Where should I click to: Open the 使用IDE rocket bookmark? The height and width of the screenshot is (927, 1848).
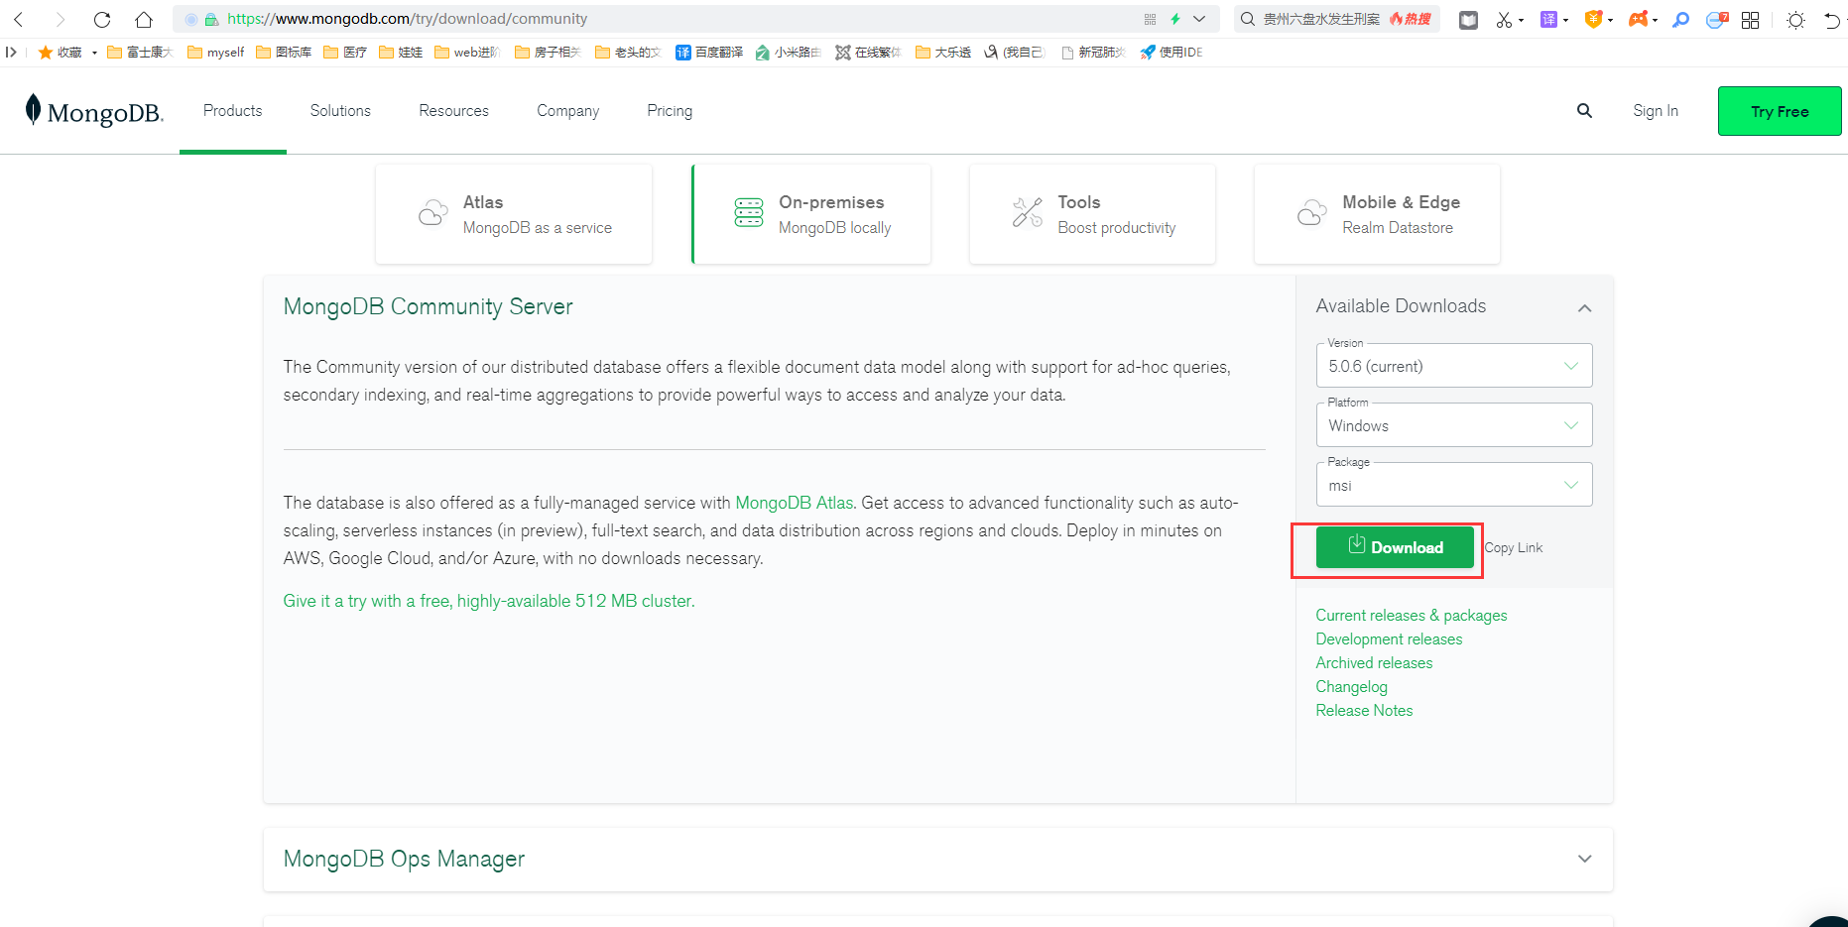[x=1171, y=53]
